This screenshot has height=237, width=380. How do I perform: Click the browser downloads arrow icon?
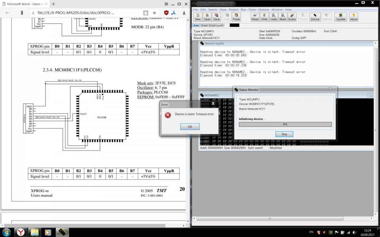[x=184, y=13]
